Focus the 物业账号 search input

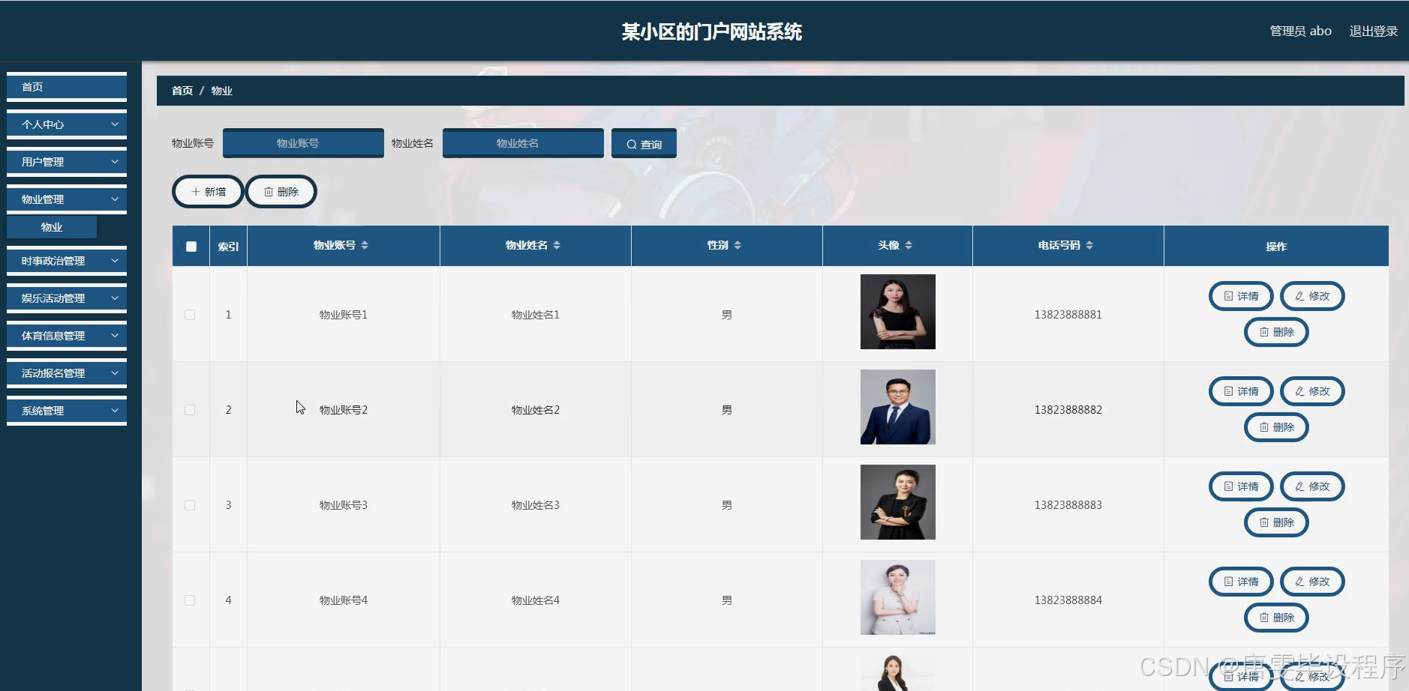click(x=303, y=143)
